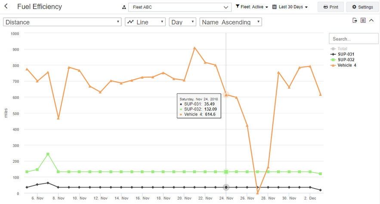Click 'Saturday, Nov 24, 2018' tooltip heading
The image size is (380, 204).
(x=199, y=99)
